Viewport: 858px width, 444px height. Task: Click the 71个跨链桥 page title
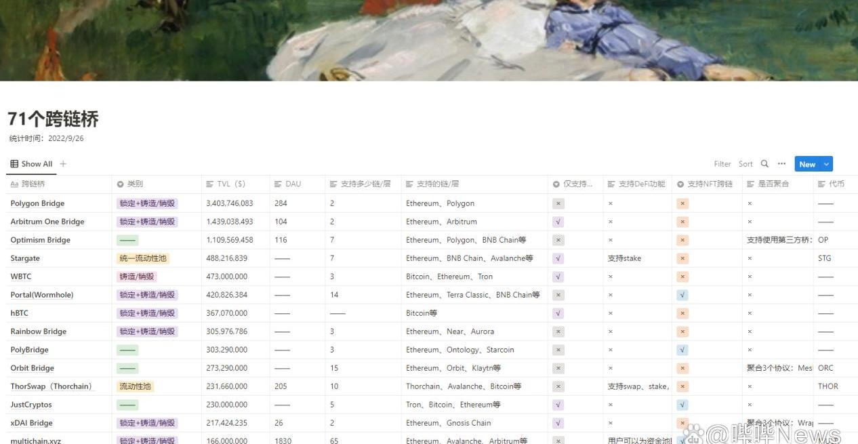pos(54,119)
